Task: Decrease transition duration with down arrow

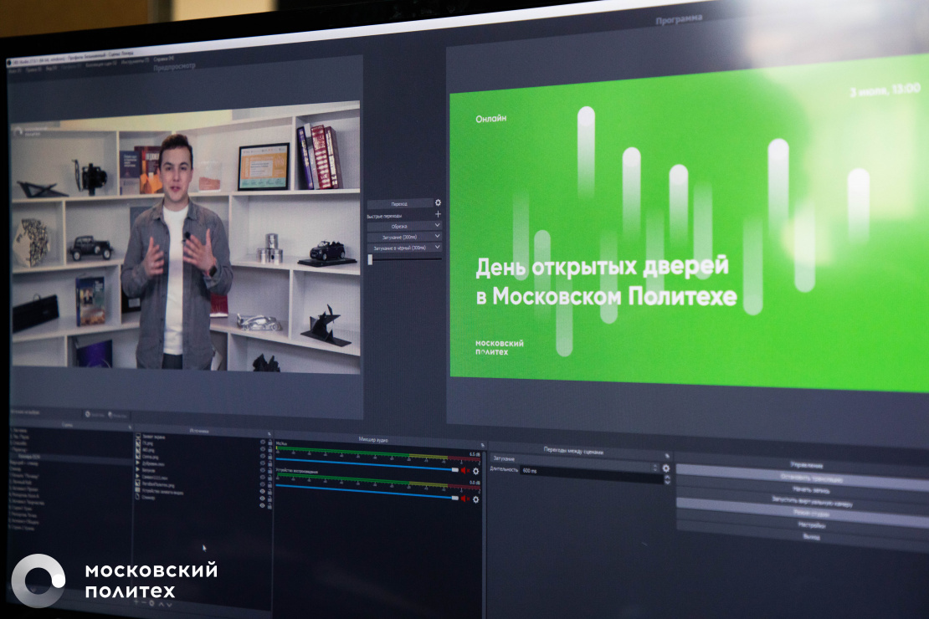Action: point(668,483)
